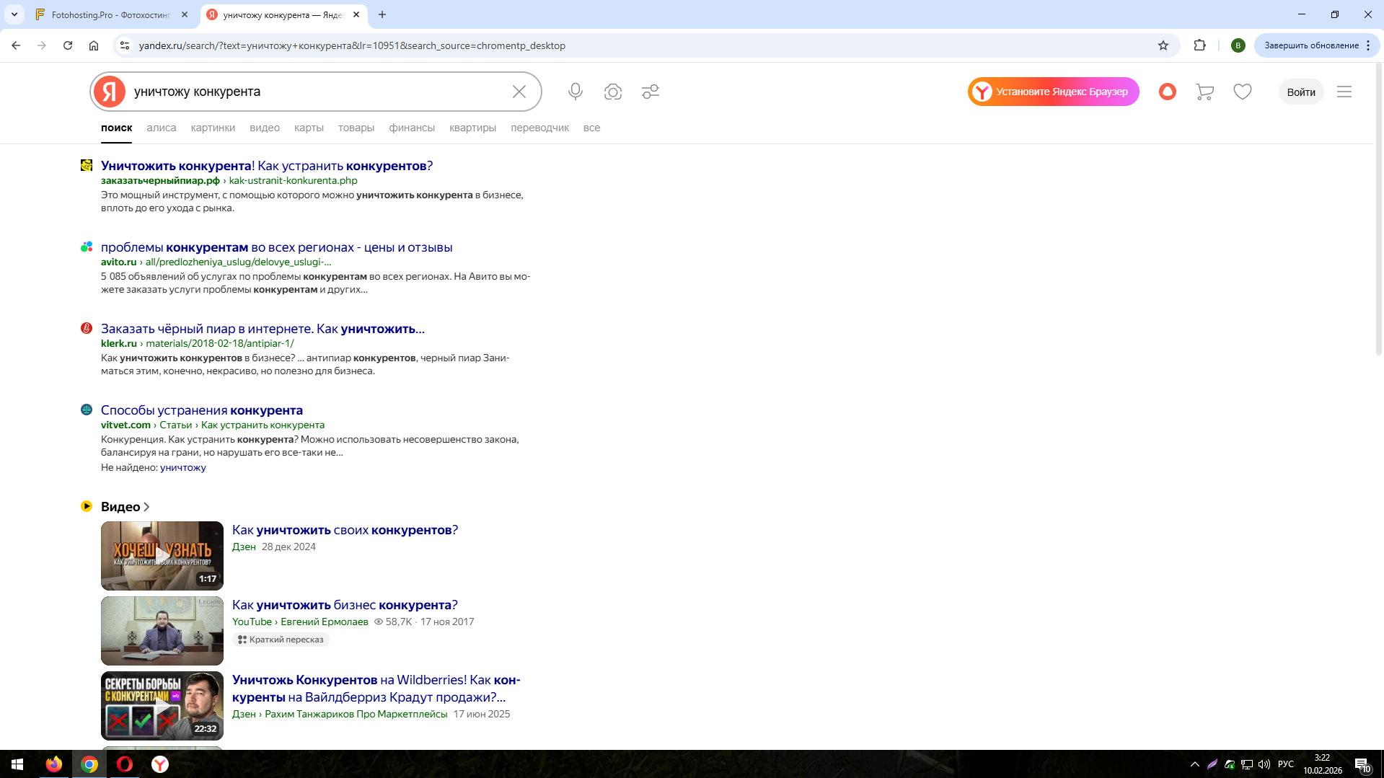Viewport: 1384px width, 778px height.
Task: Select the переводчик search tab
Action: 540,128
